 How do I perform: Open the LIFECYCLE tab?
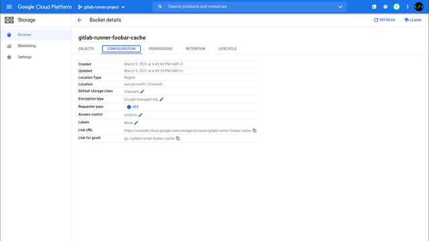[227, 49]
